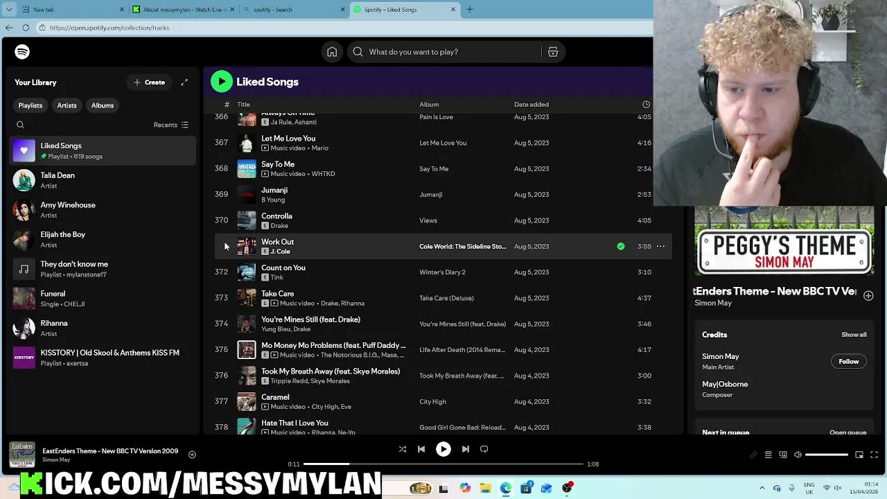Skip to previous track
This screenshot has height=499, width=887.
[421, 449]
